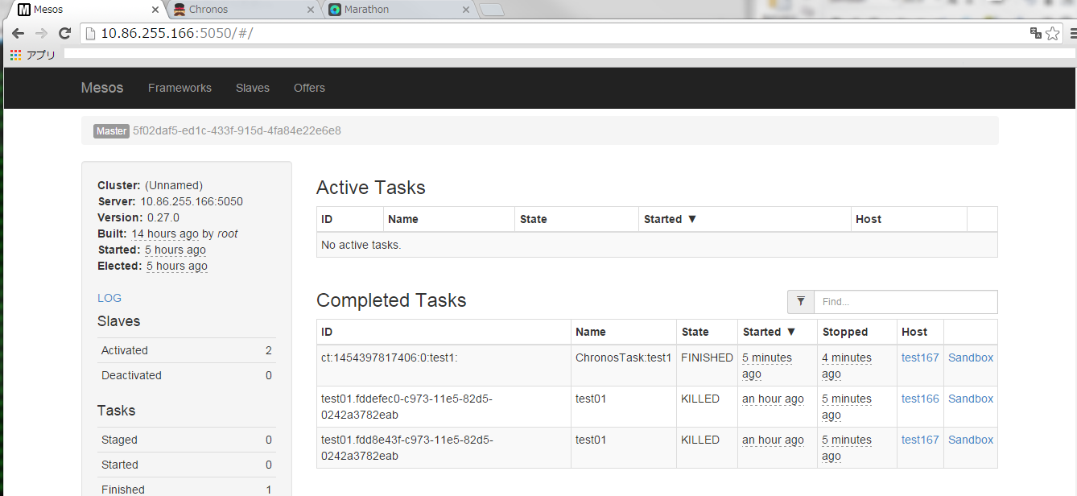
Task: Switch to the Marathon tab
Action: [394, 10]
